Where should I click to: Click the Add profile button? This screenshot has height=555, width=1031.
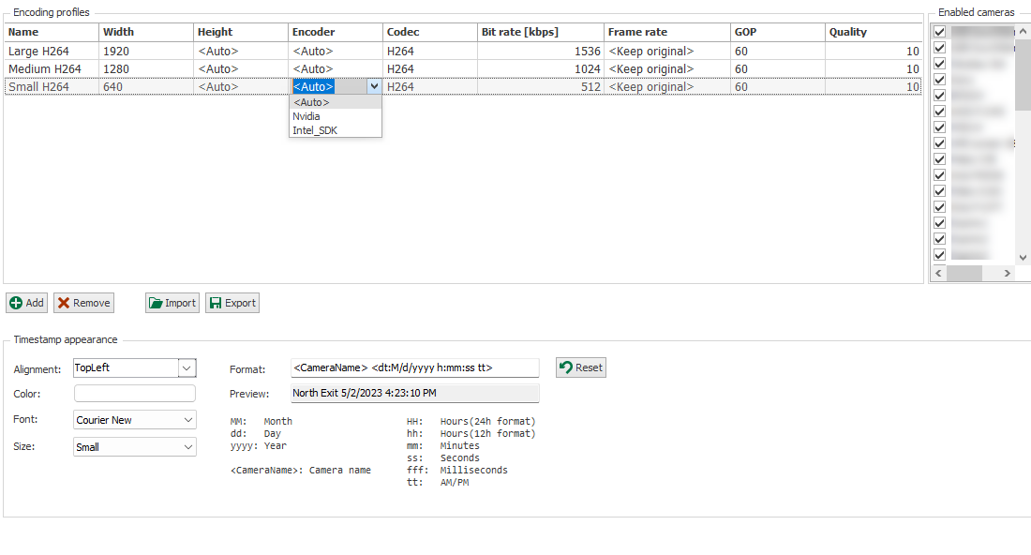click(x=27, y=303)
